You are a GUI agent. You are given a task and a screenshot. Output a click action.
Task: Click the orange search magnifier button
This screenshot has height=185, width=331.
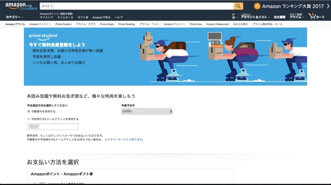coord(238,6)
